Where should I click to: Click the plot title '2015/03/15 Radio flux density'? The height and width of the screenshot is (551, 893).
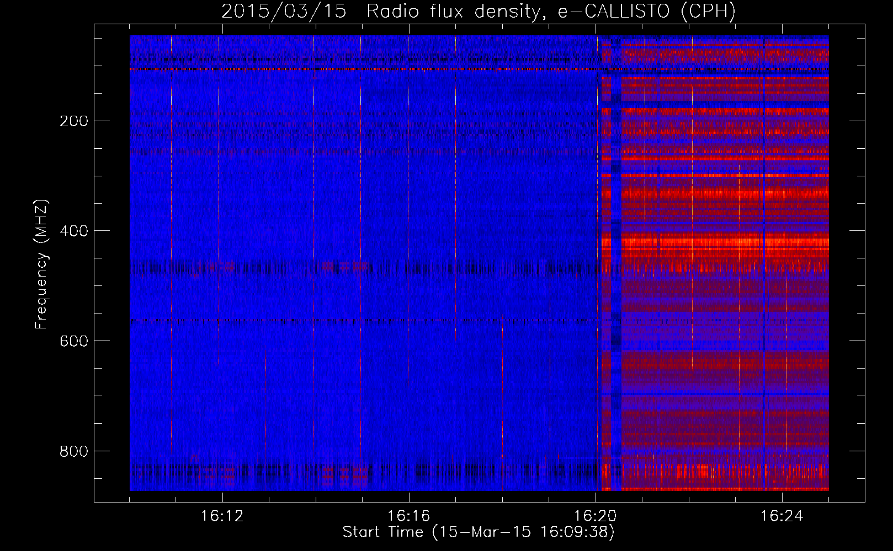tap(479, 12)
